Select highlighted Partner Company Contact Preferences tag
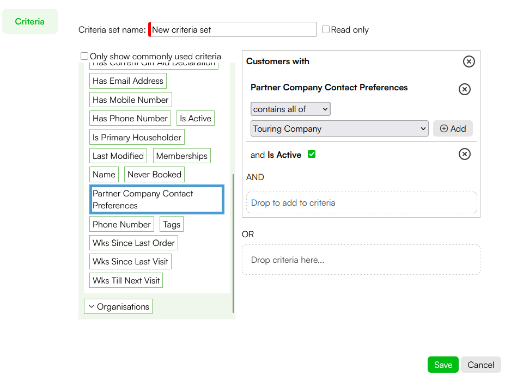This screenshot has width=505, height=376. [157, 199]
